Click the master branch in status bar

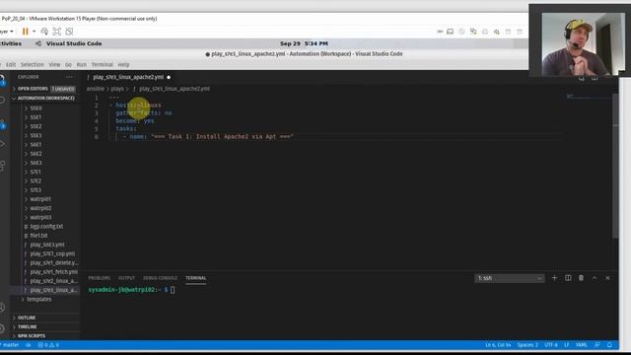(x=9, y=345)
